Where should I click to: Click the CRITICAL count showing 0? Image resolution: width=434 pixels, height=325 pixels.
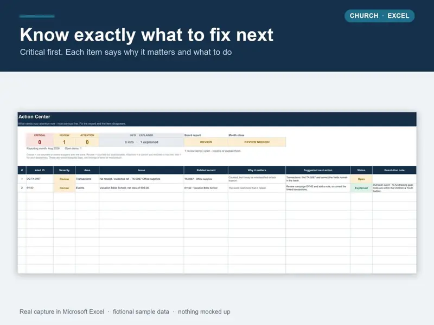pyautogui.click(x=40, y=142)
